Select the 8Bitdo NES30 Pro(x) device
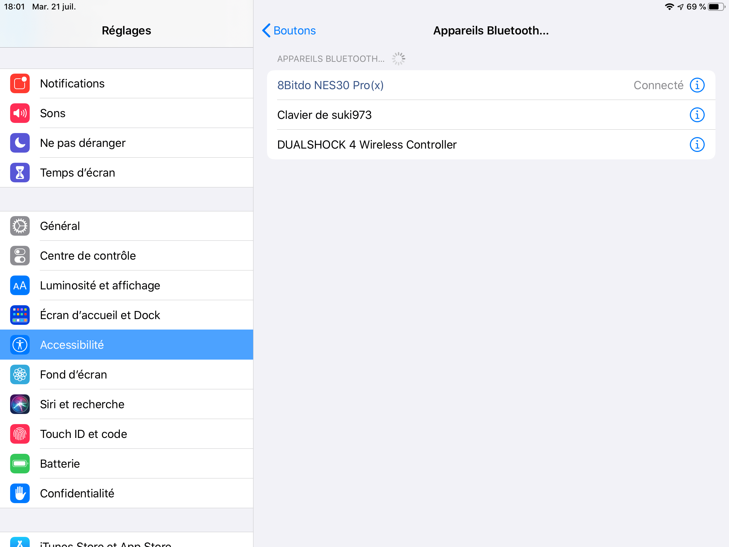This screenshot has width=729, height=547. pyautogui.click(x=491, y=85)
